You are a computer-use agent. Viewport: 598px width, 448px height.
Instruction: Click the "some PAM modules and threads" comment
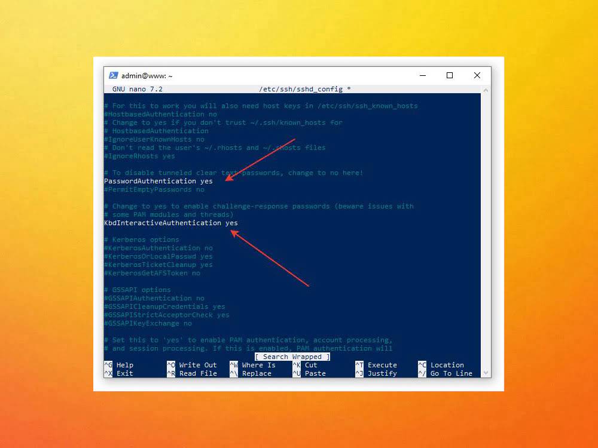click(x=169, y=214)
